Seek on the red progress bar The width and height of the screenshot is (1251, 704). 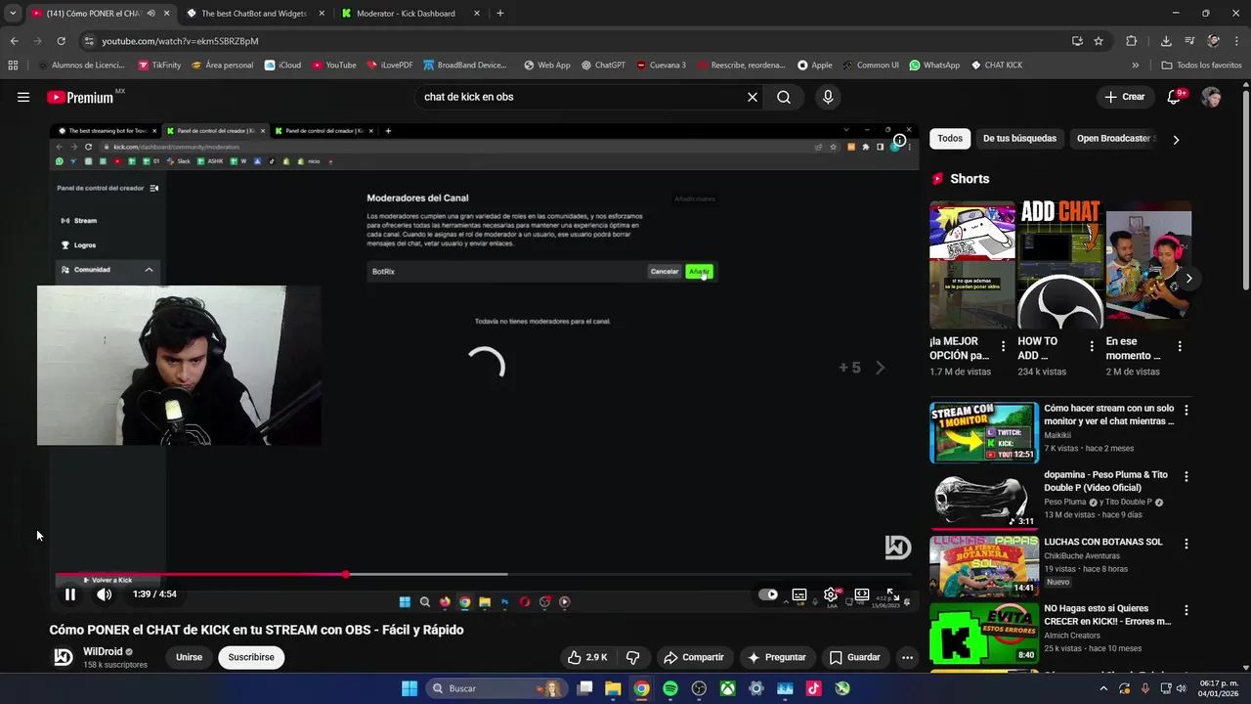click(483, 574)
